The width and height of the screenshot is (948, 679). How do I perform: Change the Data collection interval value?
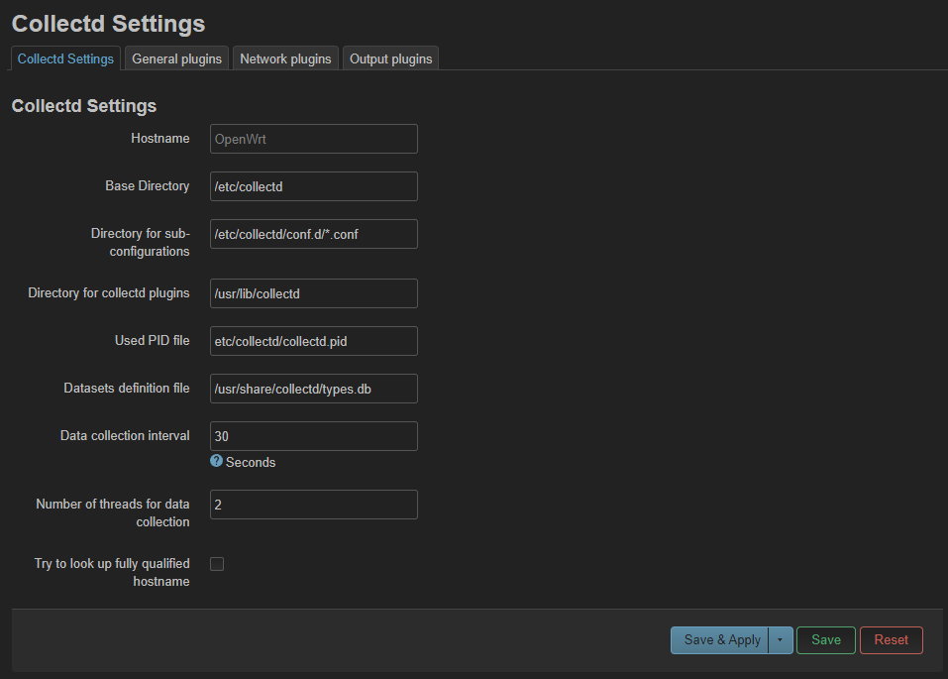coord(313,436)
